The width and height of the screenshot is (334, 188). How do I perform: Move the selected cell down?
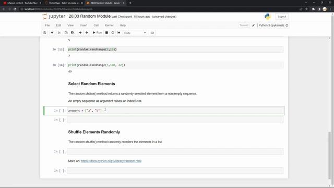click(x=87, y=32)
